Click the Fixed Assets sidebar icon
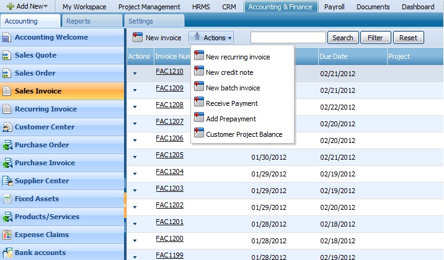The width and height of the screenshot is (444, 260). pyautogui.click(x=7, y=199)
